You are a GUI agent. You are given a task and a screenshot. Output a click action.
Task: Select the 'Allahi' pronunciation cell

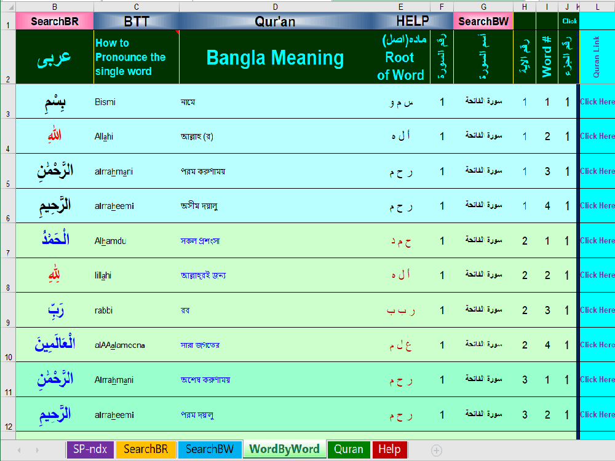(137, 136)
